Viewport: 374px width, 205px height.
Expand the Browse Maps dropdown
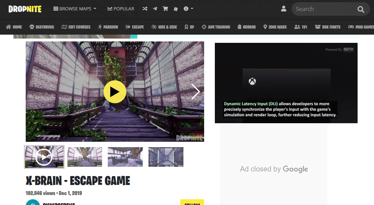(75, 9)
